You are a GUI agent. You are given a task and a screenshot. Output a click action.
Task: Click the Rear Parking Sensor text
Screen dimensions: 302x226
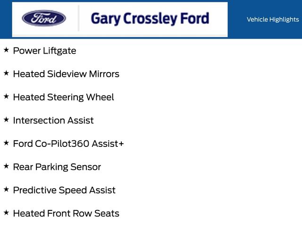(57, 167)
